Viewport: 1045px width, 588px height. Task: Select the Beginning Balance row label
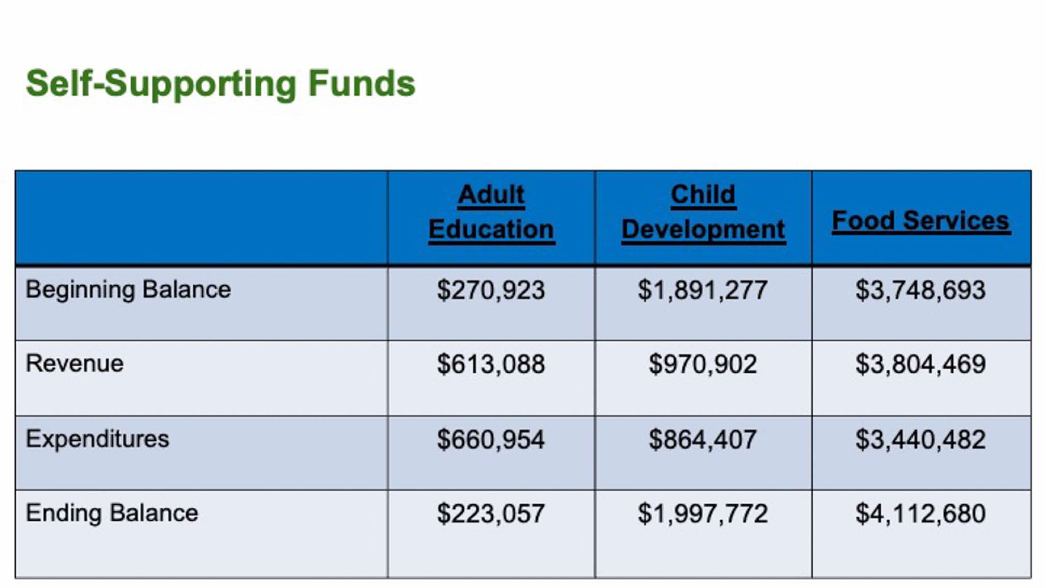128,290
